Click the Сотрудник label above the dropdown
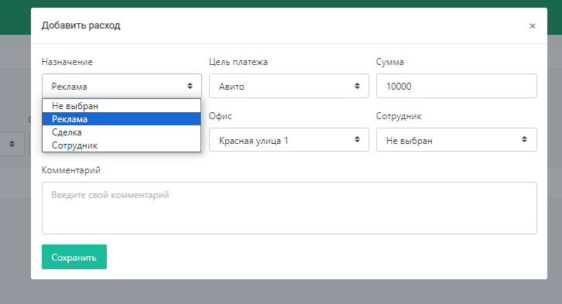Image resolution: width=562 pixels, height=304 pixels. (x=399, y=116)
